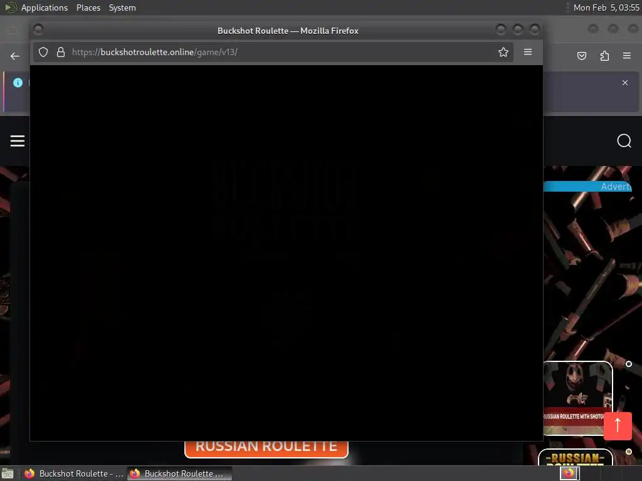Open Pocket in the background Firefox toolbar
Screen dimensions: 642x481
(x=582, y=56)
